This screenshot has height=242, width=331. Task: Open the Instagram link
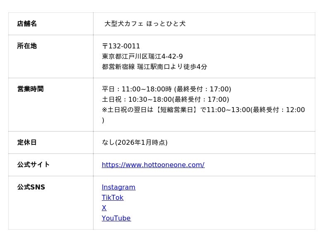pyautogui.click(x=118, y=187)
